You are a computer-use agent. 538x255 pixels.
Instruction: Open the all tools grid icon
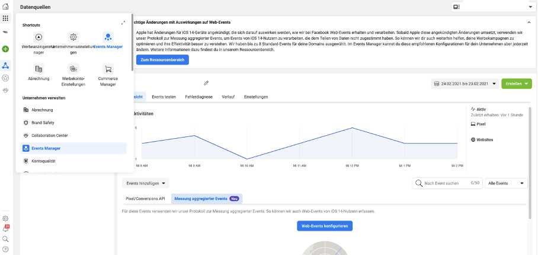pos(5,18)
